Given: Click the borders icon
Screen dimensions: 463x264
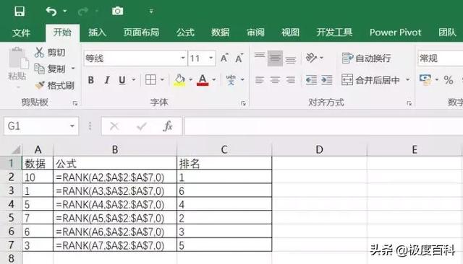Looking at the screenshot, I should [x=150, y=79].
